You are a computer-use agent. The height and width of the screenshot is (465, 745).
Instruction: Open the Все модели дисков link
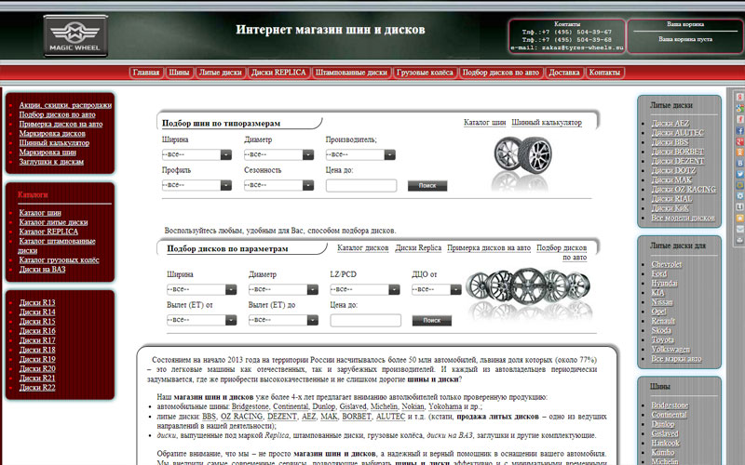coord(683,218)
